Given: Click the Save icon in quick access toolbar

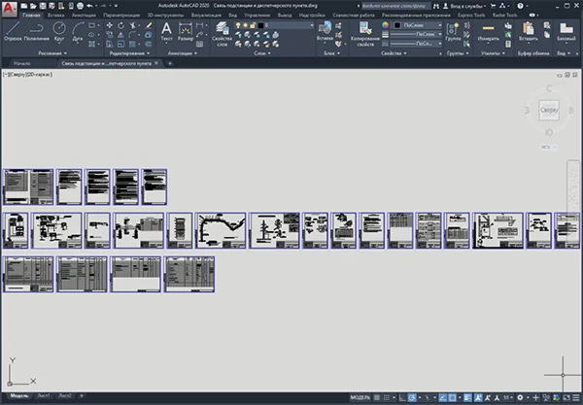Looking at the screenshot, I should [x=43, y=6].
